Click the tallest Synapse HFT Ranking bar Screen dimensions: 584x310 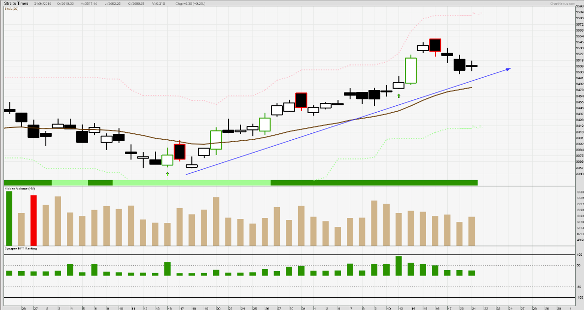click(399, 266)
